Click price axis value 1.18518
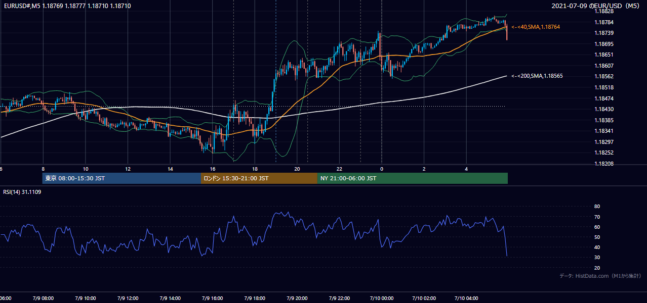Image resolution: width=647 pixels, height=303 pixels. pos(604,87)
